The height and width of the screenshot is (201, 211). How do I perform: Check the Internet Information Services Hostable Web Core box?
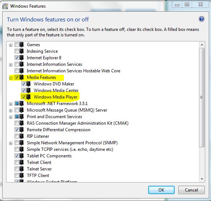17,71
